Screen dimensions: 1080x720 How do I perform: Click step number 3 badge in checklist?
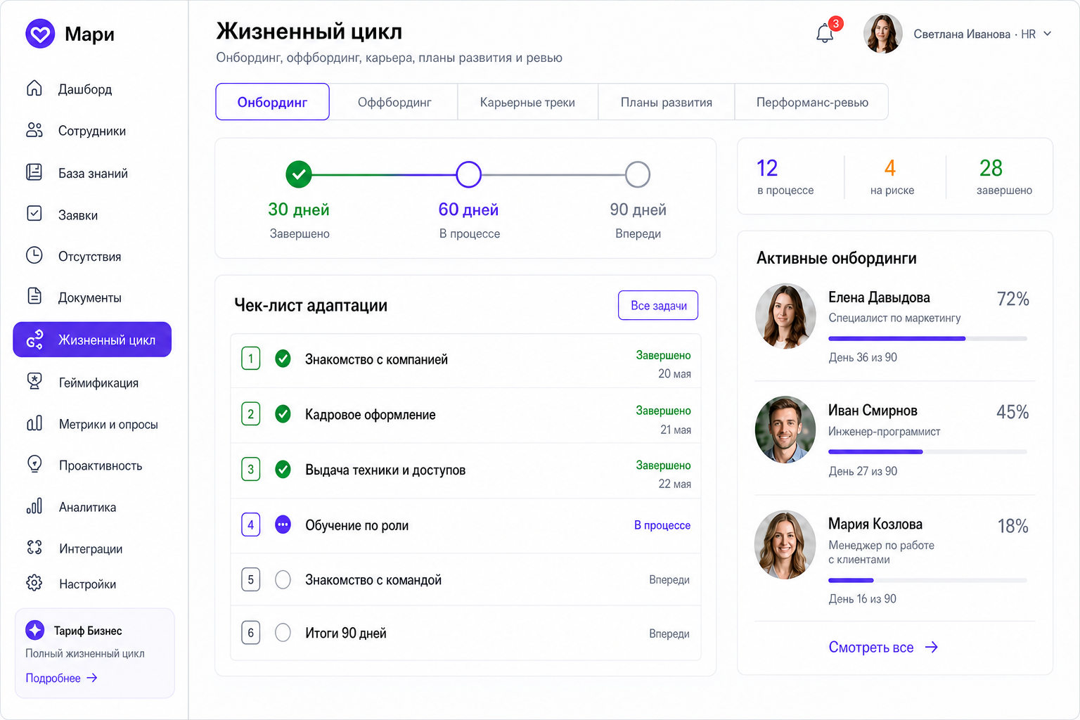(x=251, y=469)
